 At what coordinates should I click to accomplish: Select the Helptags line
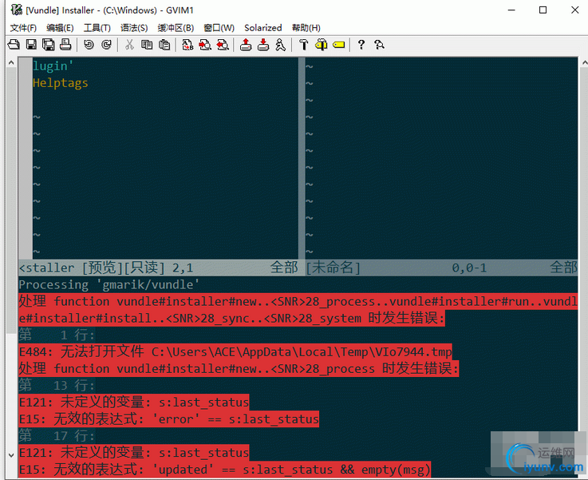[61, 82]
